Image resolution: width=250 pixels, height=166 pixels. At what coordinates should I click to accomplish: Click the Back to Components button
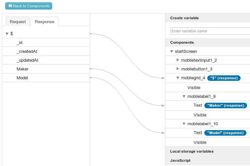pos(29,6)
